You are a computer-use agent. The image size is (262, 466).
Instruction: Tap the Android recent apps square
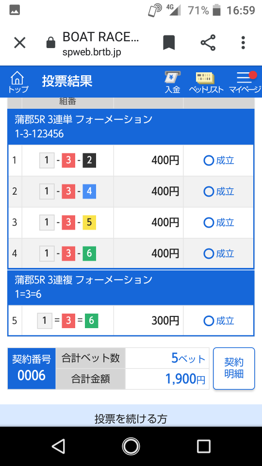point(204,447)
